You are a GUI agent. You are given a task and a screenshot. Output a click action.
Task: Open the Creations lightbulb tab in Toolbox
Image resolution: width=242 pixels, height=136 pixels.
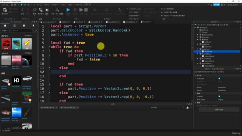pyautogui.click(x=33, y=26)
